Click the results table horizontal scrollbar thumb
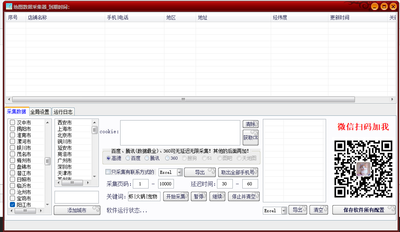The height and width of the screenshot is (232, 400). pos(183,100)
